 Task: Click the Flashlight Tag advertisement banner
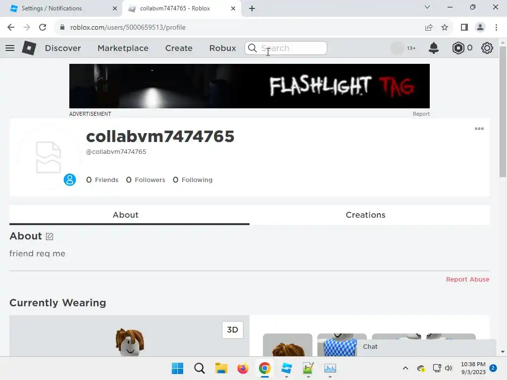(250, 86)
